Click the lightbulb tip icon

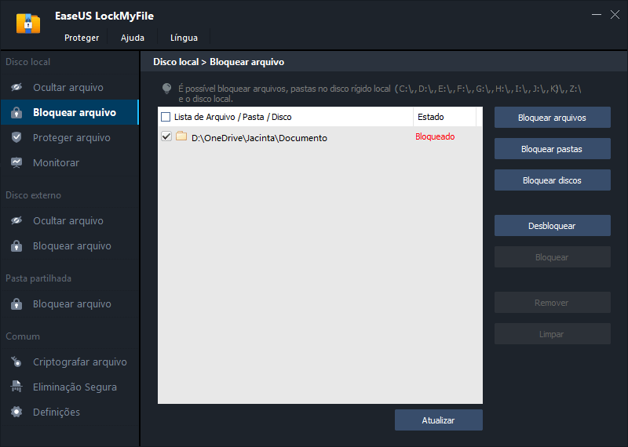pos(166,89)
